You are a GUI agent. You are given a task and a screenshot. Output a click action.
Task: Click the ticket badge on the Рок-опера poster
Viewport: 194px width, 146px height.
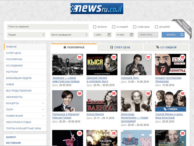(x=114, y=134)
